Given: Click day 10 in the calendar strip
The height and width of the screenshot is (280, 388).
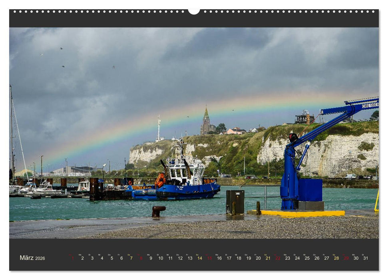Looking at the screenshot, I should coord(160,258).
